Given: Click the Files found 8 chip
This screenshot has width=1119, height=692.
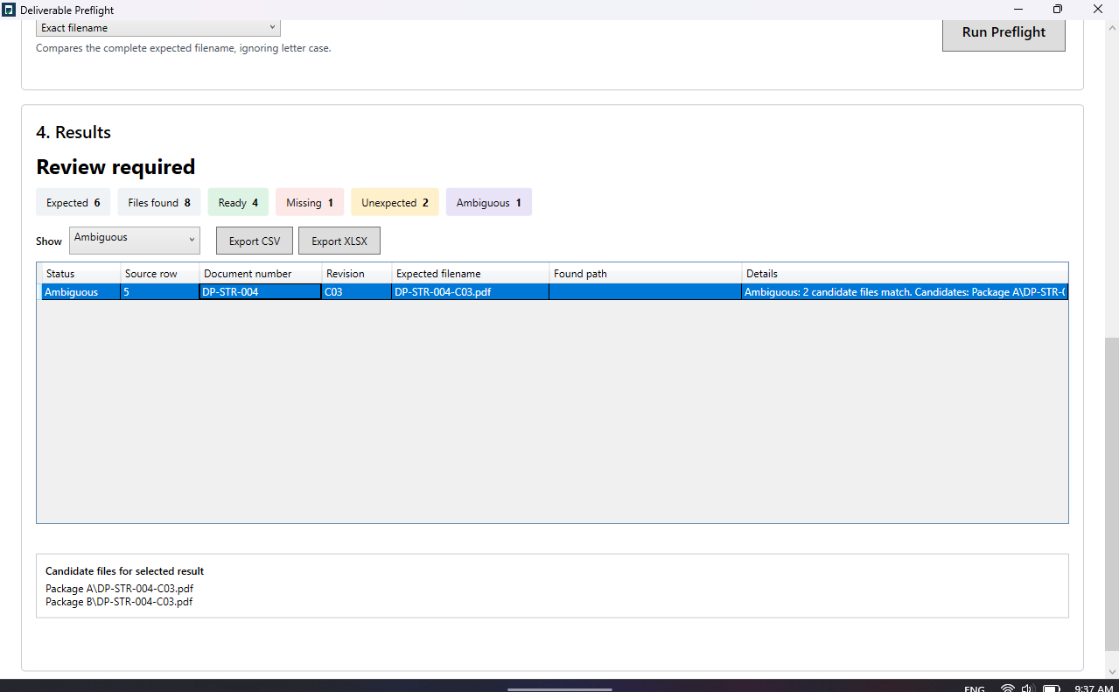Looking at the screenshot, I should point(159,202).
